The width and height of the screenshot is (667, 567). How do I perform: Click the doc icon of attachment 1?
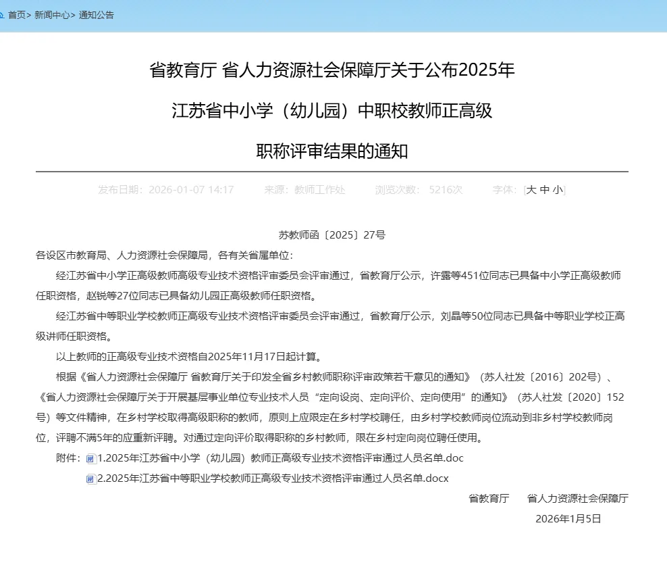point(90,458)
